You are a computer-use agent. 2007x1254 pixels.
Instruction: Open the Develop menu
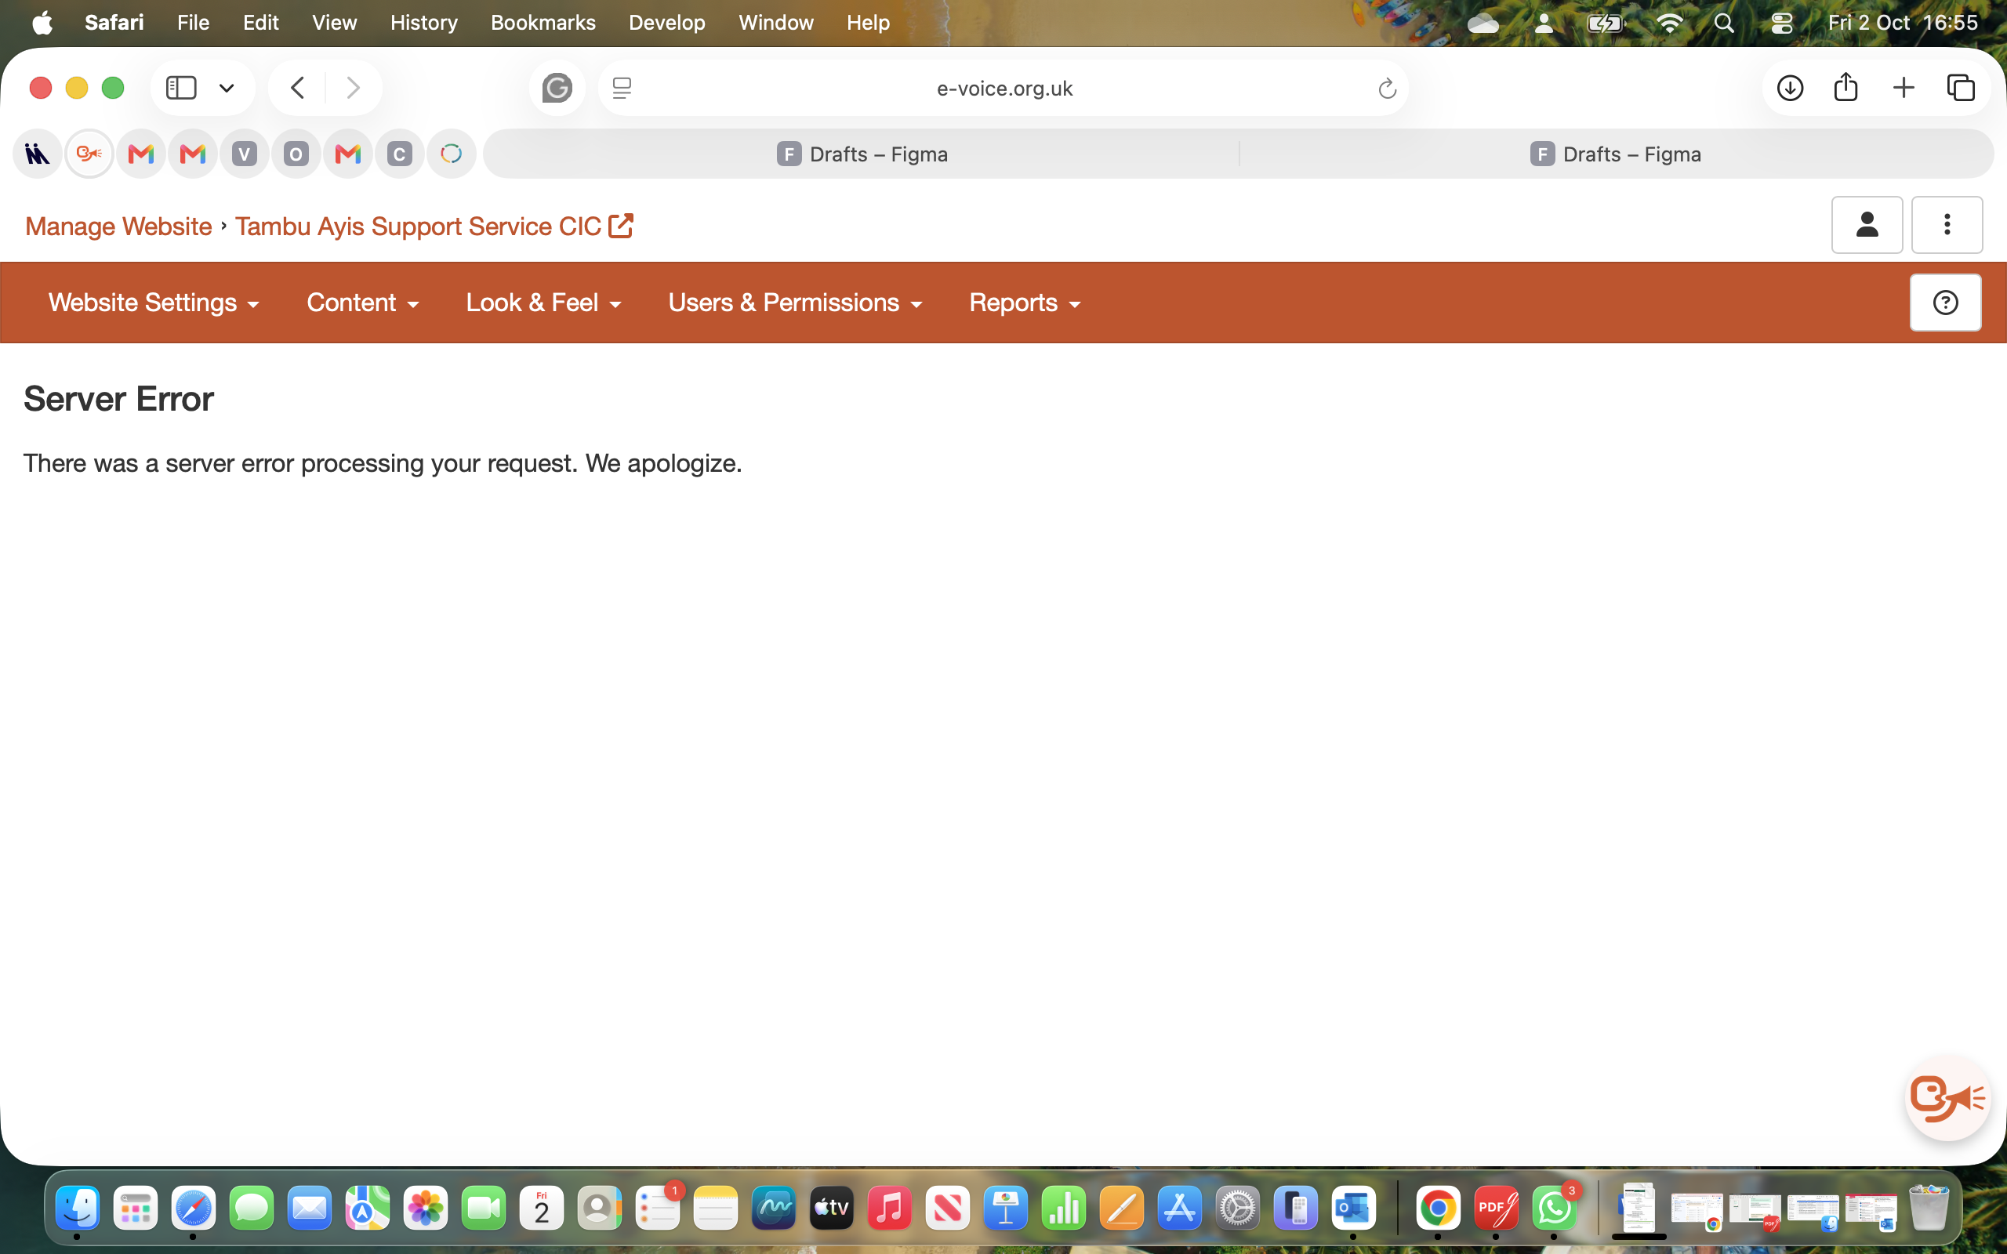667,23
